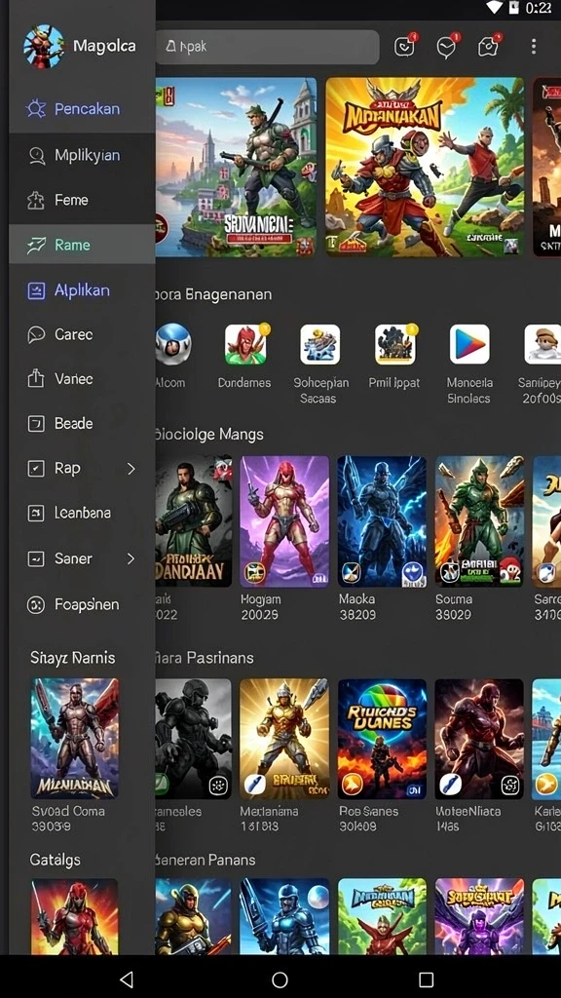Open the heart messages icon

click(x=447, y=47)
